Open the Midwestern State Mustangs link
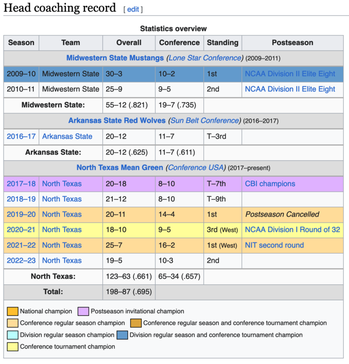The width and height of the screenshot is (349, 364). click(x=115, y=58)
